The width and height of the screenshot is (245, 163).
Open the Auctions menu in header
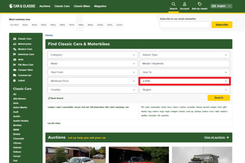(45, 6)
